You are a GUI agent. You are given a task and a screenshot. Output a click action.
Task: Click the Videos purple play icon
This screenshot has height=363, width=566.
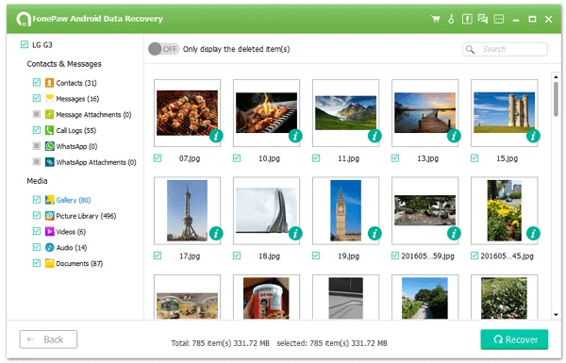(49, 231)
